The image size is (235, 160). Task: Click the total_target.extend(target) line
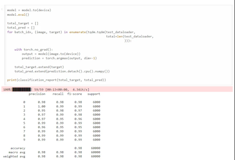tap(39, 67)
